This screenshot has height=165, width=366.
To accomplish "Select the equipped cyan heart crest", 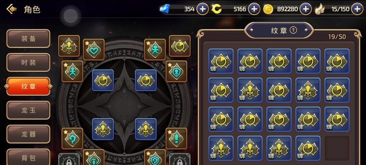I will (94, 49).
